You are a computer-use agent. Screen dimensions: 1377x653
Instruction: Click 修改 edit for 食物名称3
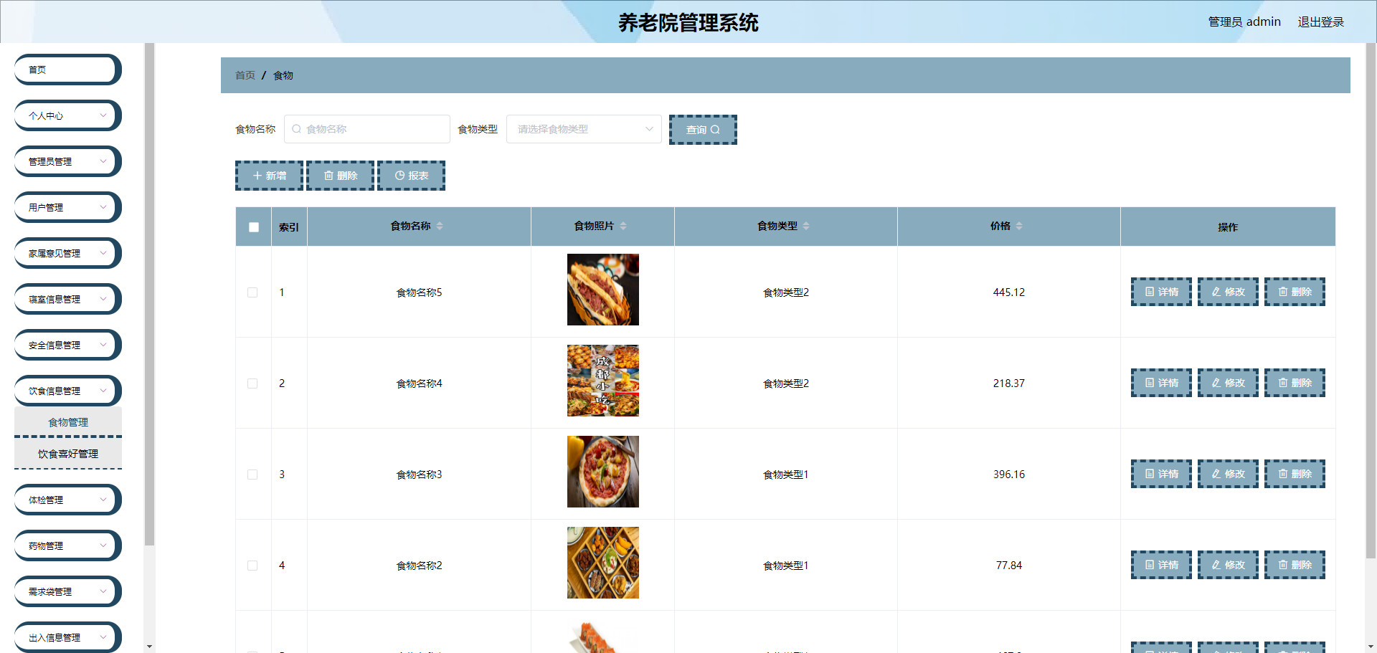[1228, 474]
